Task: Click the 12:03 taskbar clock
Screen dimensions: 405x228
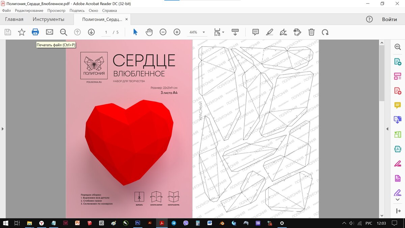Action: click(x=381, y=223)
